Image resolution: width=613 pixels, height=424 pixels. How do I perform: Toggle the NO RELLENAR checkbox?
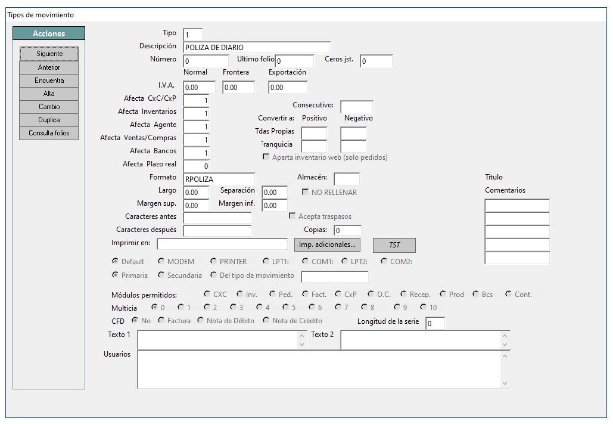pos(306,192)
